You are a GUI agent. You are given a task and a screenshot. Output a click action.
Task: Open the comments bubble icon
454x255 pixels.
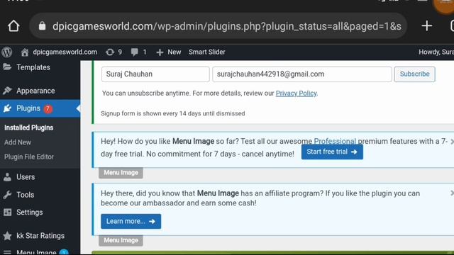[134, 52]
